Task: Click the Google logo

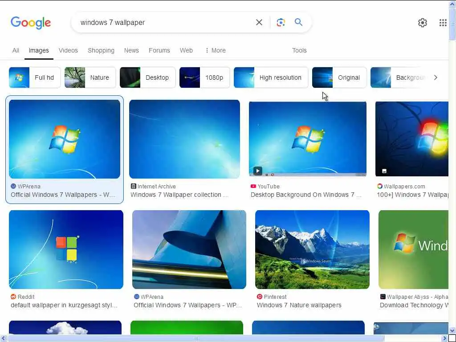Action: click(x=31, y=23)
